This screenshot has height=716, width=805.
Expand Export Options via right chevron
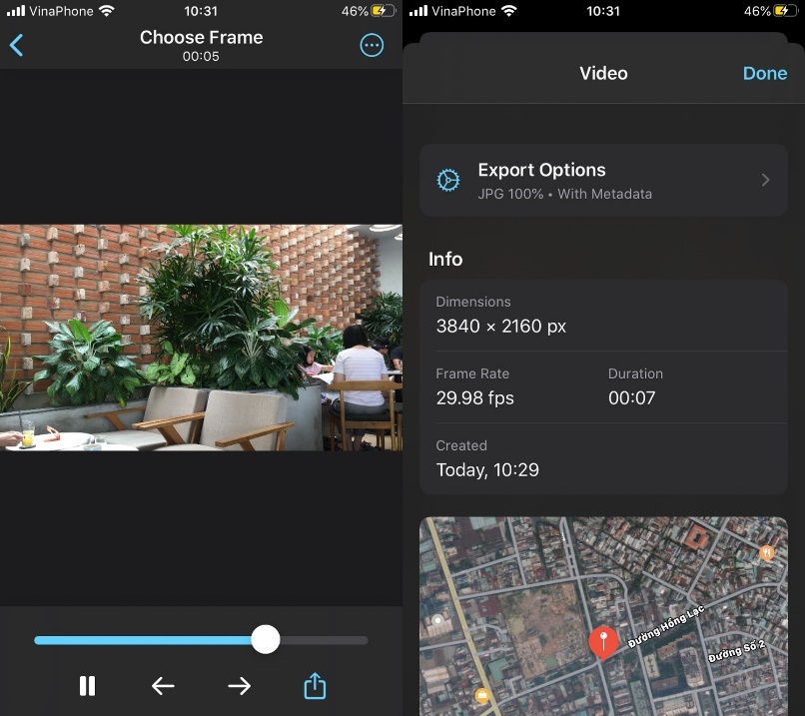(x=766, y=181)
